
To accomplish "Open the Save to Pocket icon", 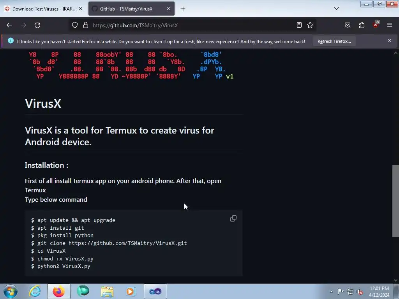I will (347, 25).
